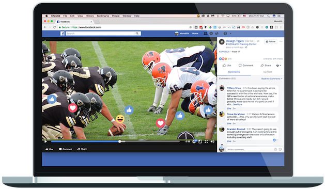Attach a sticker to the comment
325x189 pixels.
pos(280,149)
